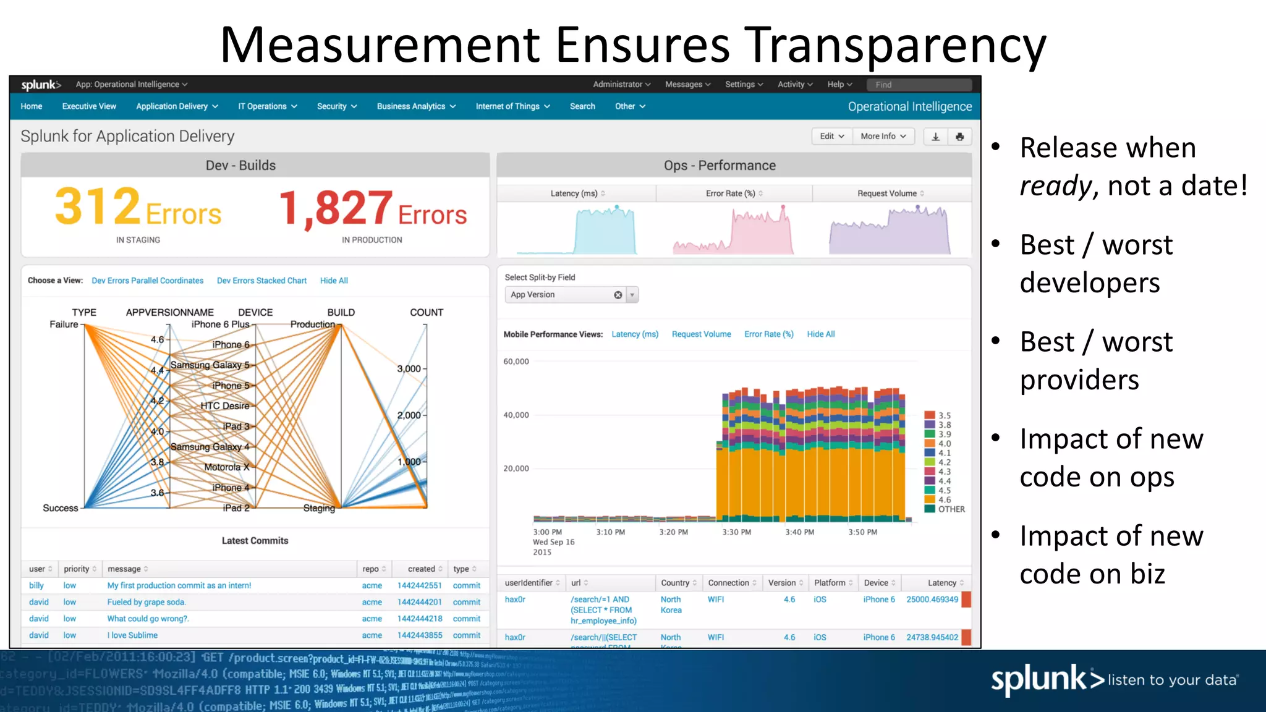Expand the Edit dropdown button

coord(832,137)
